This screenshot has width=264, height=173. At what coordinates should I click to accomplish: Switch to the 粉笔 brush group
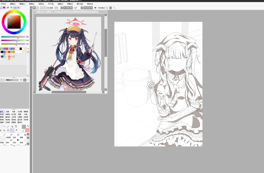click(x=26, y=114)
